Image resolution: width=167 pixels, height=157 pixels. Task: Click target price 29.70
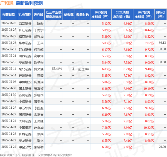point(162,147)
